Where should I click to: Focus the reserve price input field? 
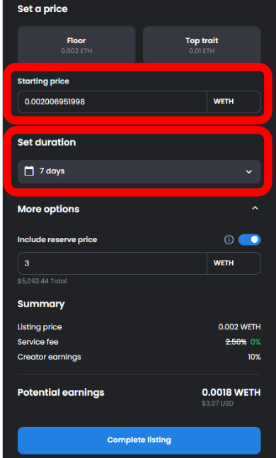point(113,263)
